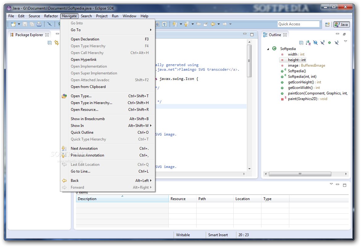The image size is (361, 247).
Task: Open the New wizard dropdown arrow
Action: (x=19, y=24)
